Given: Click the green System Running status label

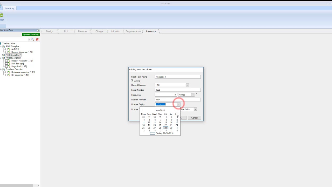Looking at the screenshot, I should click(31, 35).
